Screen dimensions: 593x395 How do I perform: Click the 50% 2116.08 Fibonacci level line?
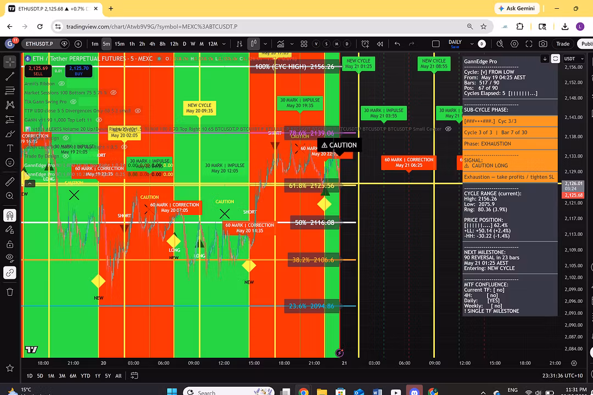(x=315, y=223)
